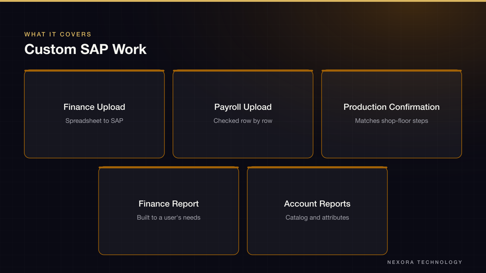Click the "Matches shop-floor steps" subtitle

[392, 121]
